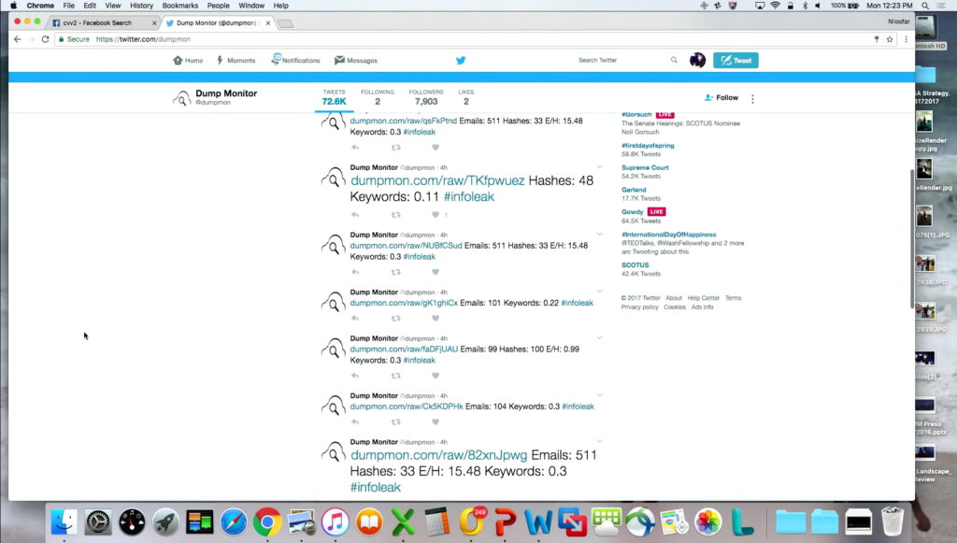Launch Safari from the Dock
Screen dimensions: 957x543
click(233, 522)
